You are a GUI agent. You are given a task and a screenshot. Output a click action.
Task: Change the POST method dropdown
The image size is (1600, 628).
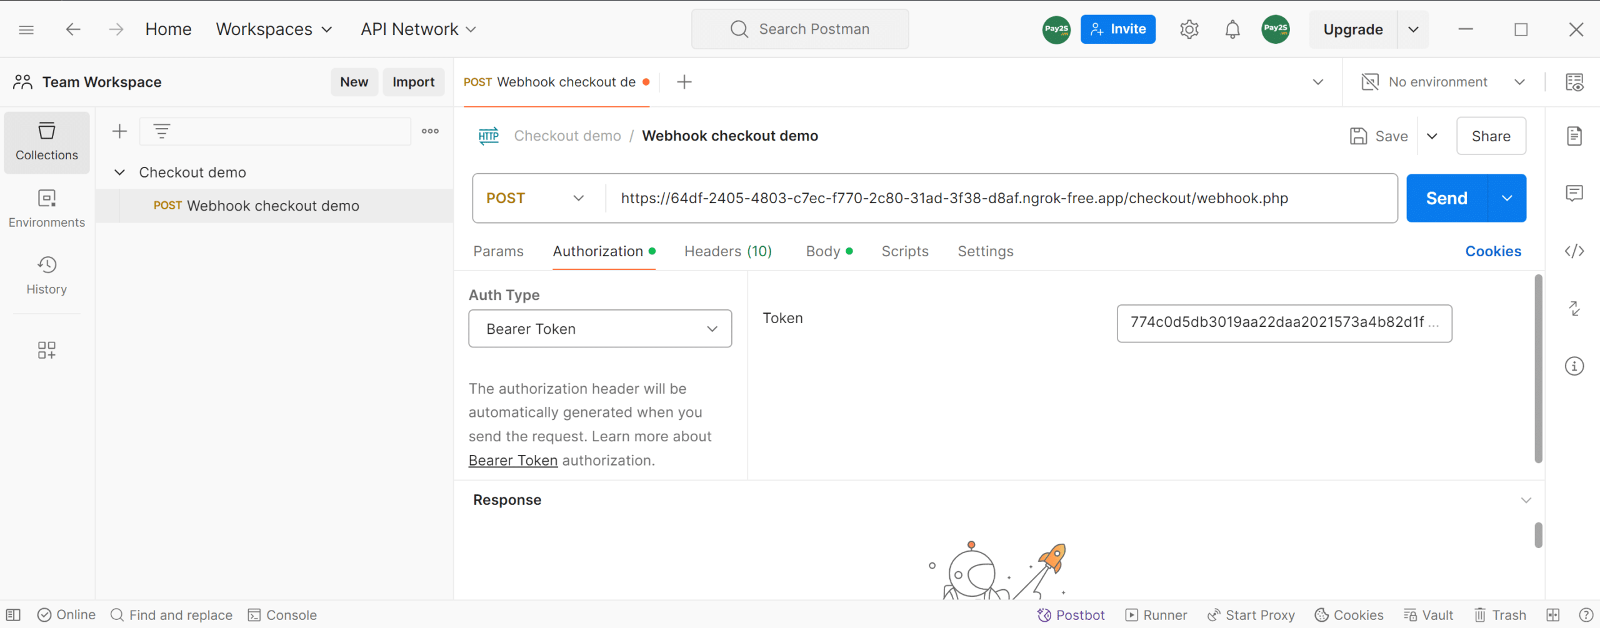[535, 198]
